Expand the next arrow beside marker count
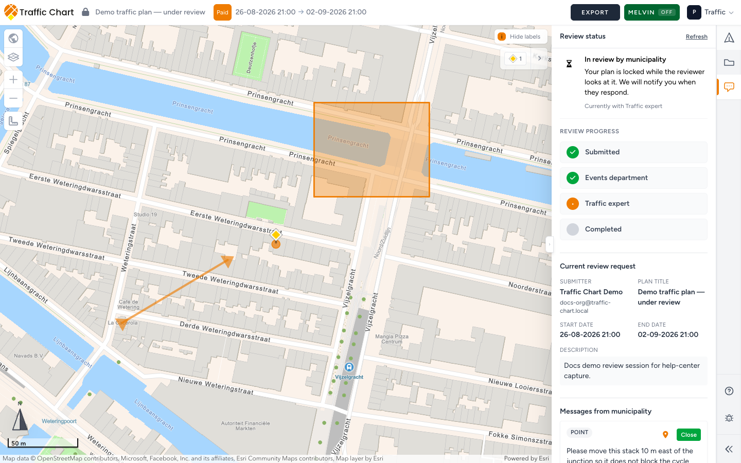Screen dimensions: 741x463 [x=539, y=58]
